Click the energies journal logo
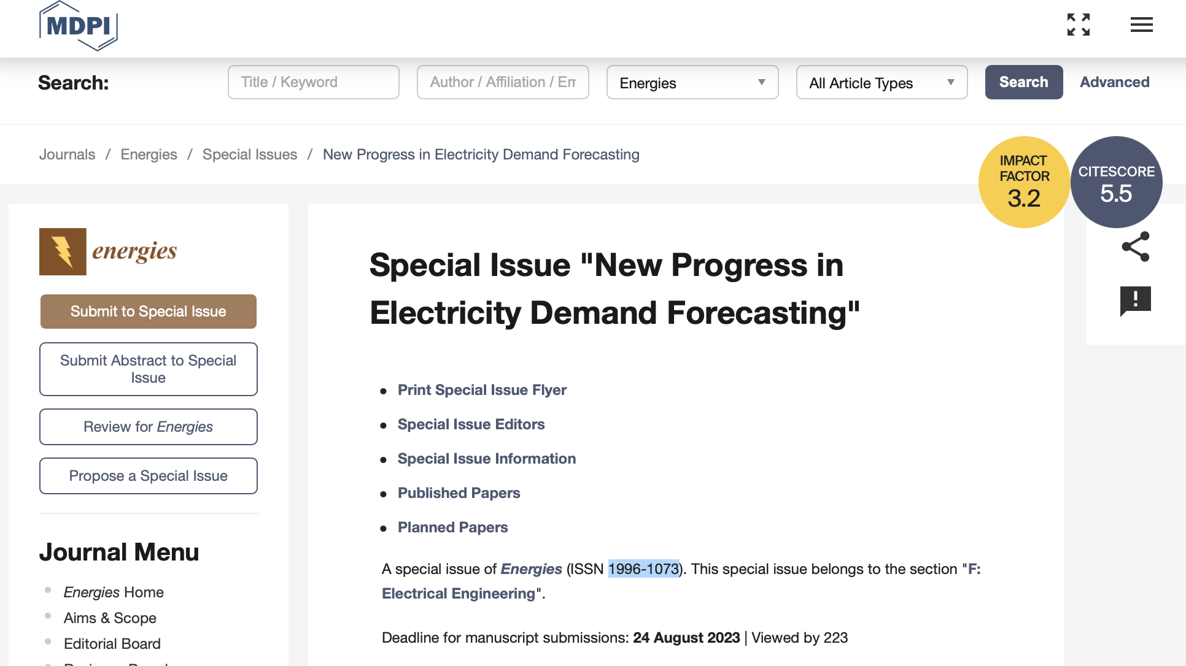The image size is (1186, 666). pos(108,251)
